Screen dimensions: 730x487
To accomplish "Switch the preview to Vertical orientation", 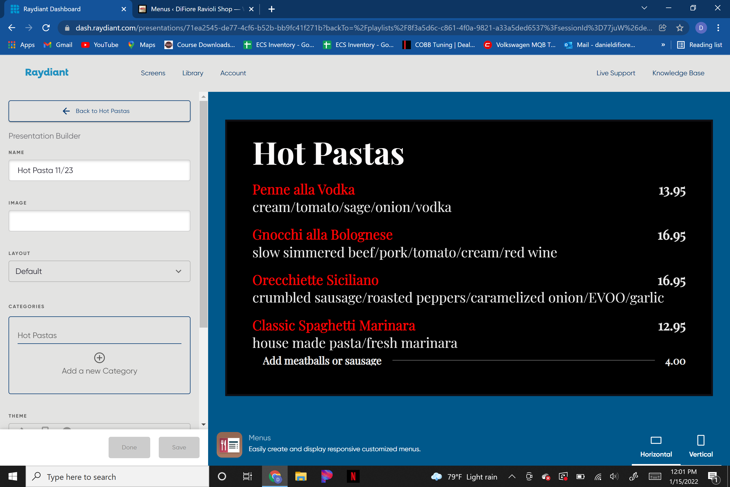I will point(700,446).
